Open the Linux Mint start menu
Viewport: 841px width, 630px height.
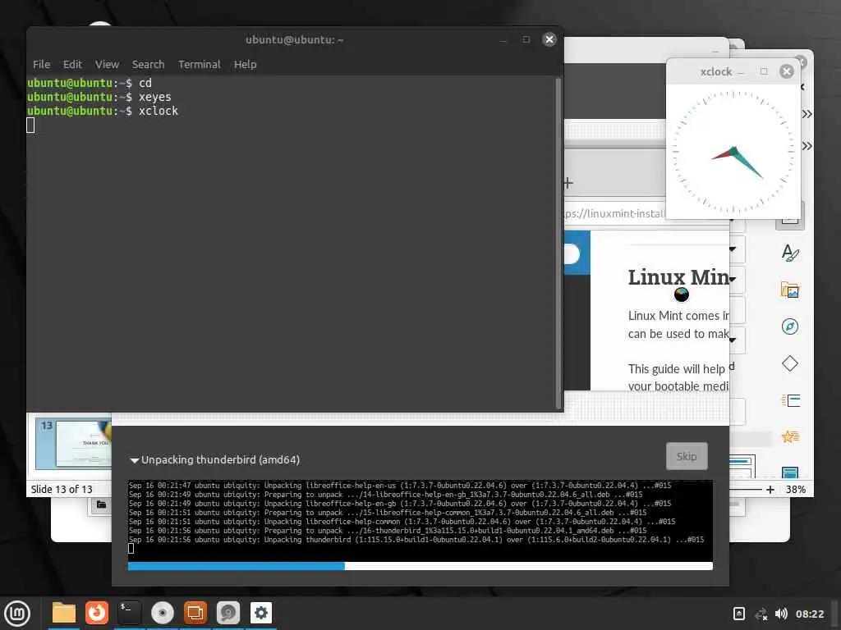(x=17, y=614)
